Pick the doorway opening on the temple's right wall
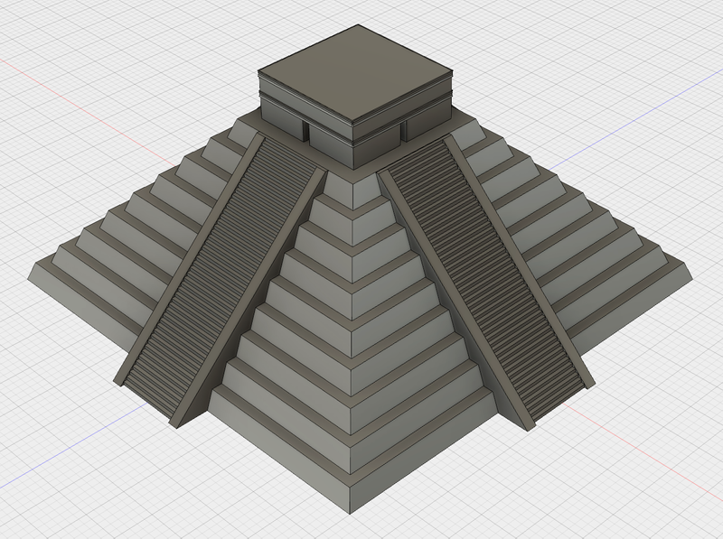The height and width of the screenshot is (539, 723). tap(404, 130)
